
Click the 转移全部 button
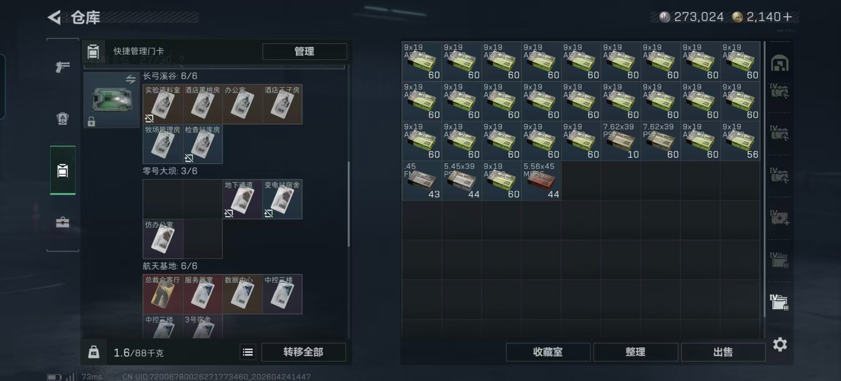click(304, 352)
